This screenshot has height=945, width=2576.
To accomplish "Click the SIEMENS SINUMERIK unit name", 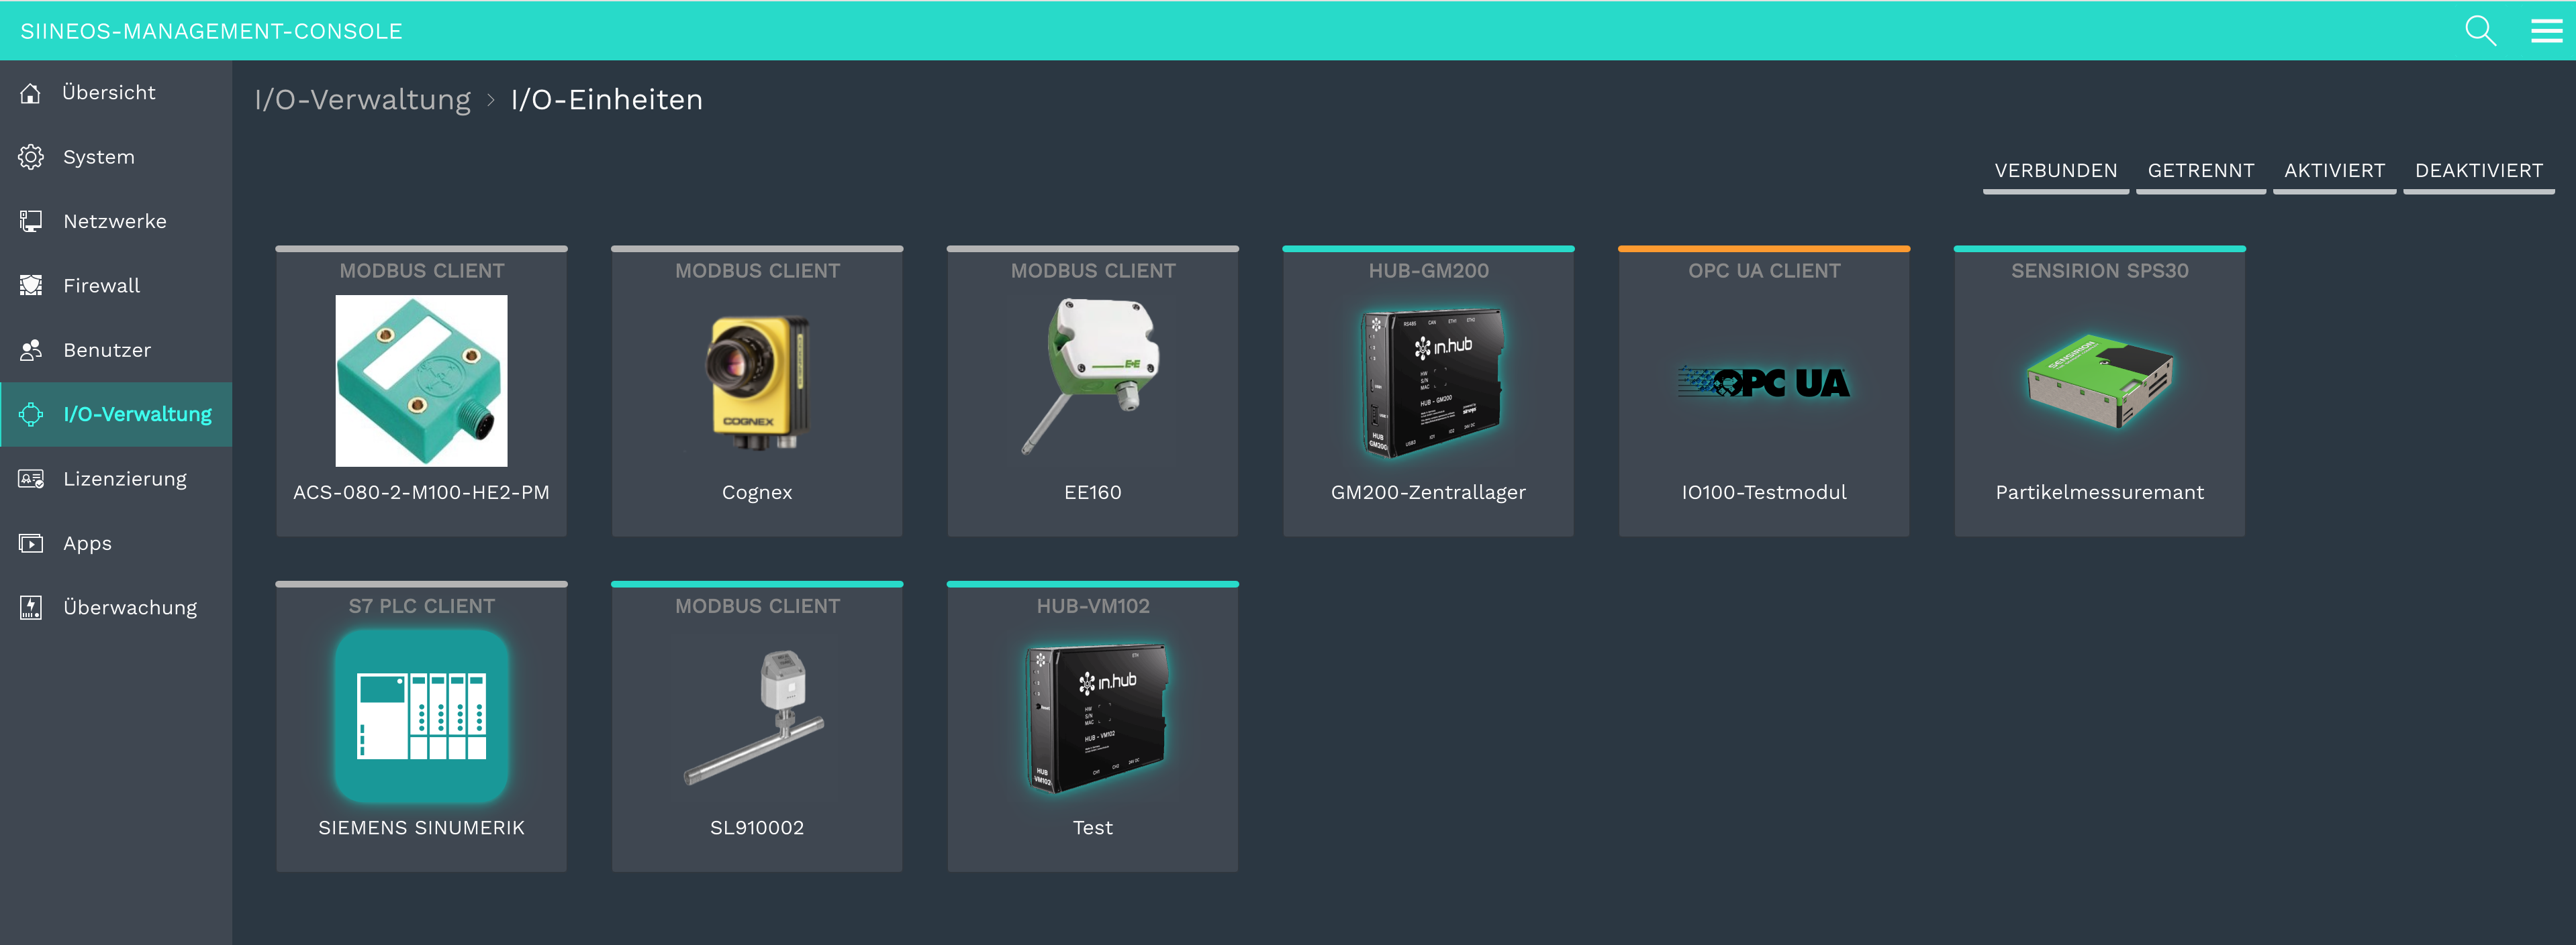I will [421, 828].
